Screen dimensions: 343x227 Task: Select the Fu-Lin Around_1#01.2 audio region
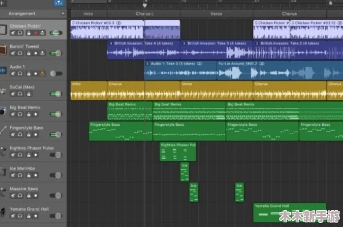point(253,70)
